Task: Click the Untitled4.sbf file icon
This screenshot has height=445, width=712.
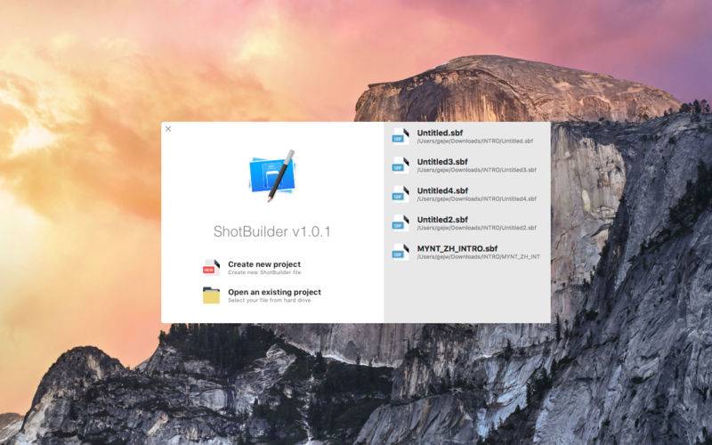Action: coord(400,194)
